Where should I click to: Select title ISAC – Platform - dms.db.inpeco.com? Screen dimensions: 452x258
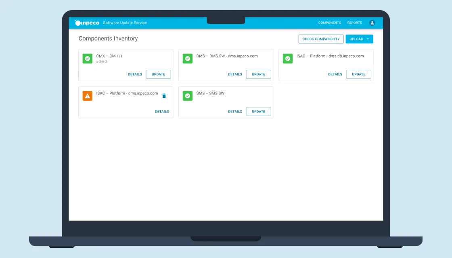coord(330,56)
